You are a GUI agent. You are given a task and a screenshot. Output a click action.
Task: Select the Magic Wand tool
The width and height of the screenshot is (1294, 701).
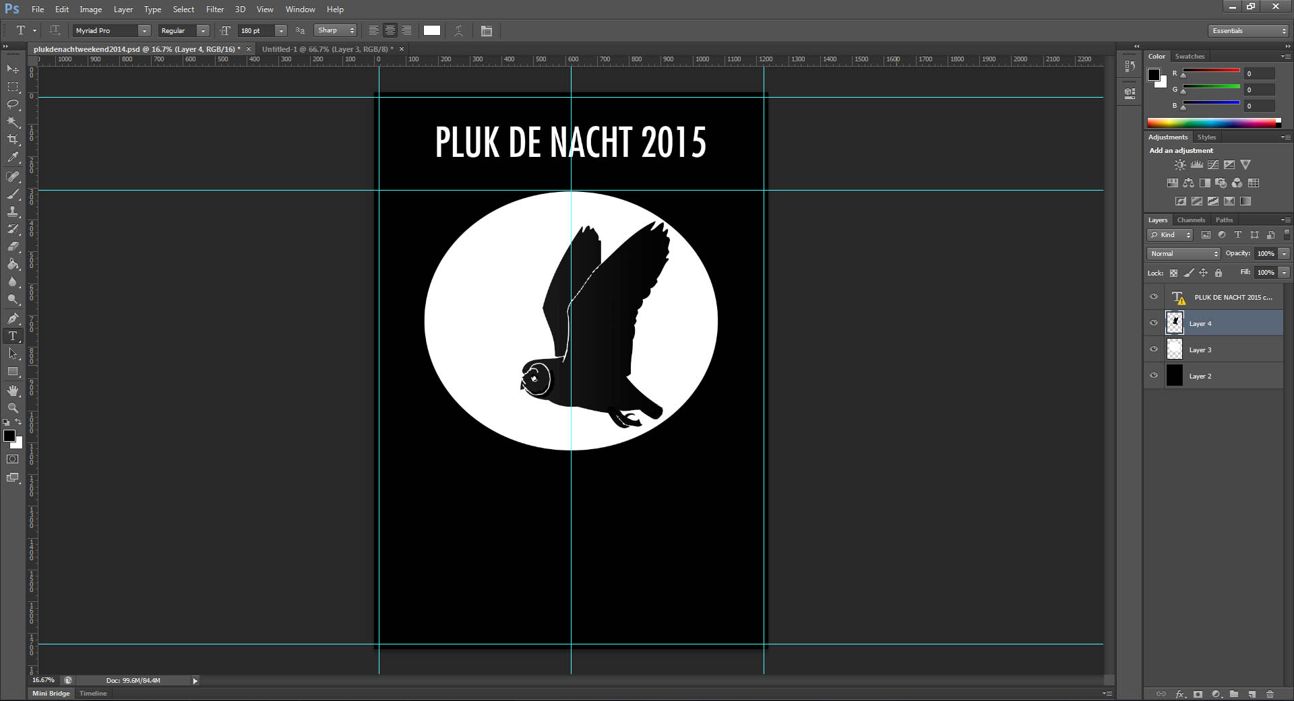pyautogui.click(x=13, y=122)
